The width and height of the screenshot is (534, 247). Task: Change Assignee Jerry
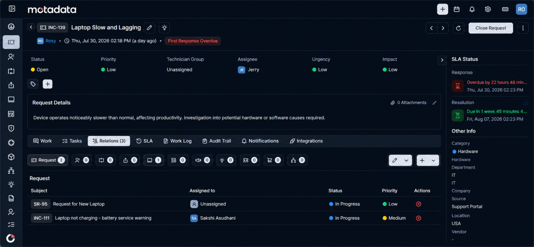pos(248,70)
